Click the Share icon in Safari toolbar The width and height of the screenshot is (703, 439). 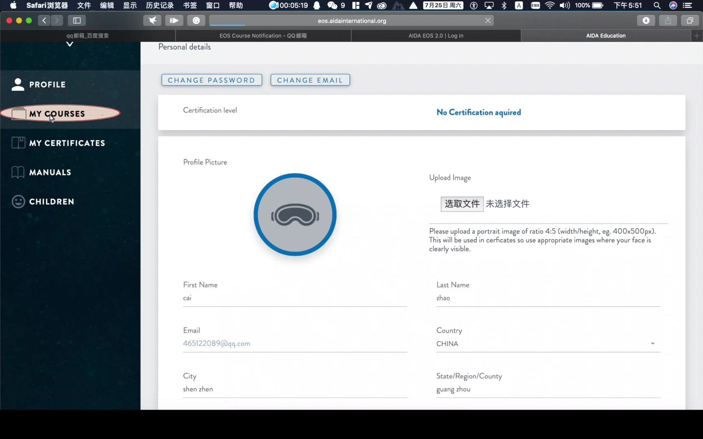668,20
